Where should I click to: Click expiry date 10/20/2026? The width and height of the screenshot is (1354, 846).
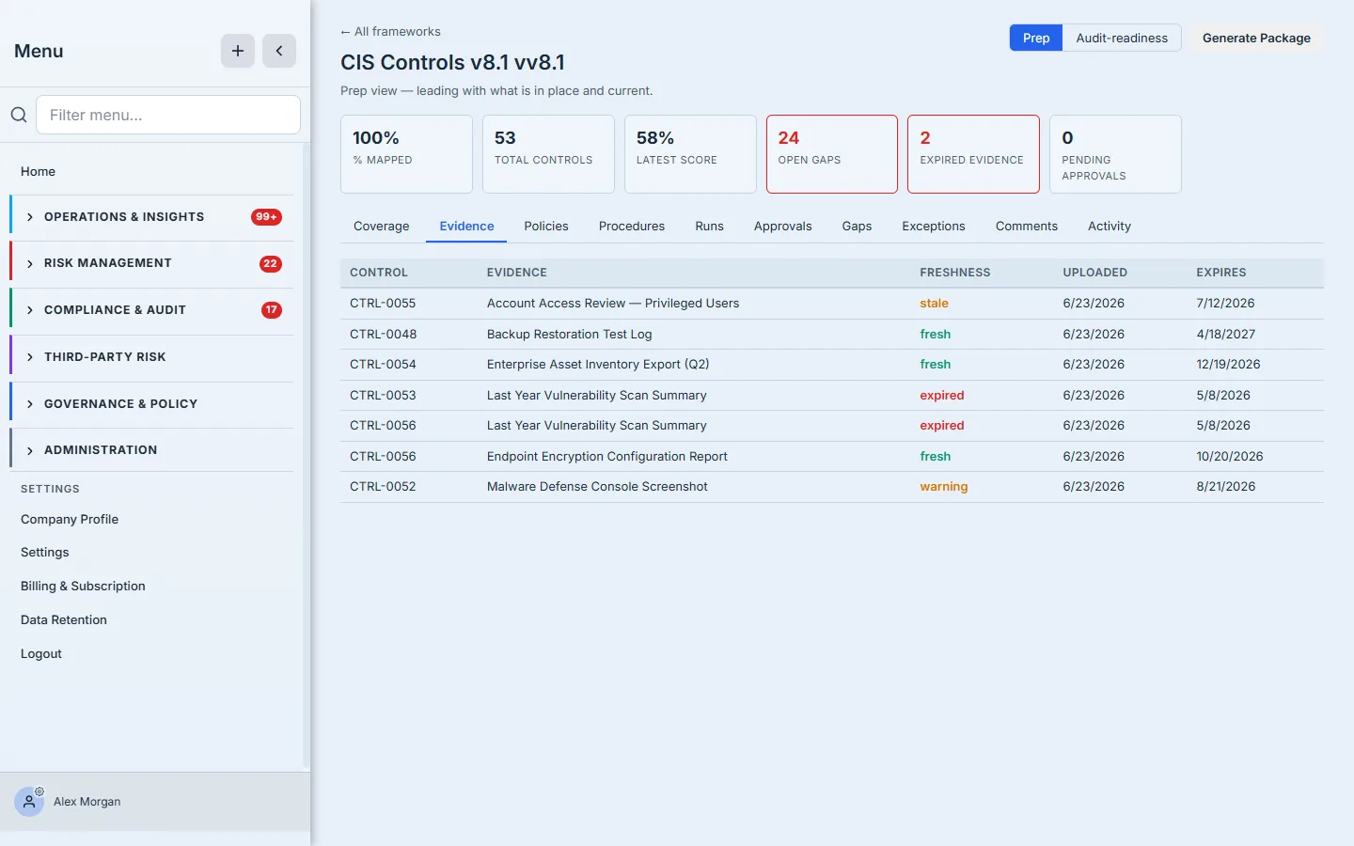[x=1230, y=457]
